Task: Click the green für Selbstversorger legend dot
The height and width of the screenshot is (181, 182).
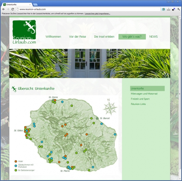Action: [16, 170]
